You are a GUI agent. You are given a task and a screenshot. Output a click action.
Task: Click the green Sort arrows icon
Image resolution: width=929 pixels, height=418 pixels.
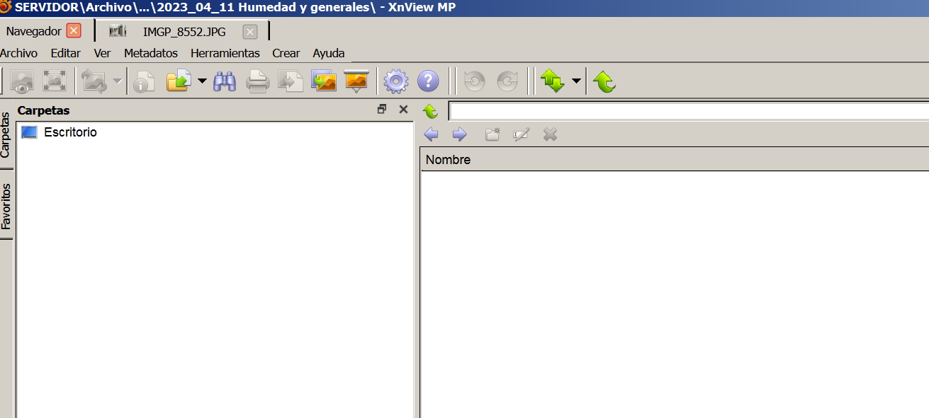[553, 81]
